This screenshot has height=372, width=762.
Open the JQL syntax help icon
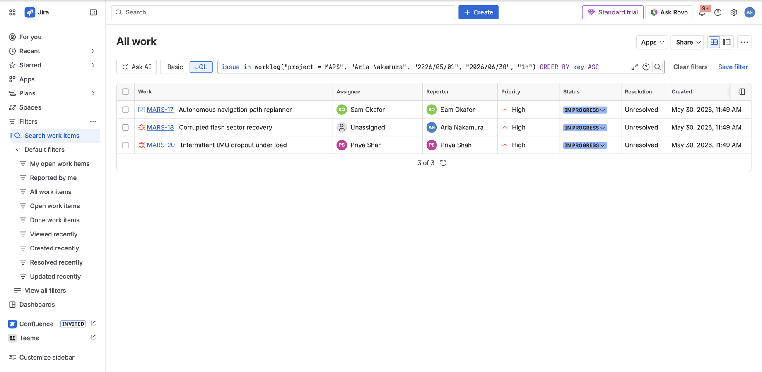646,67
